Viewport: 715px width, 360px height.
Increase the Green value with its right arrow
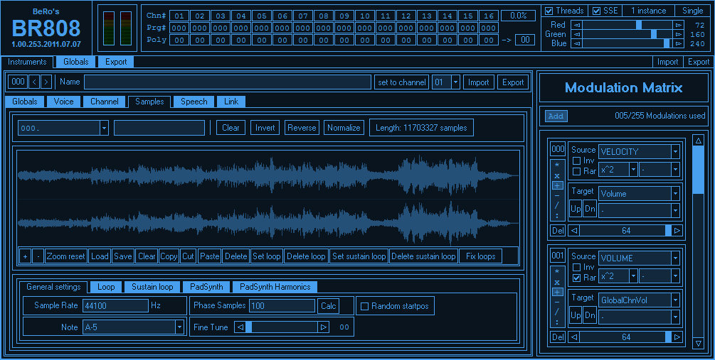tap(679, 34)
